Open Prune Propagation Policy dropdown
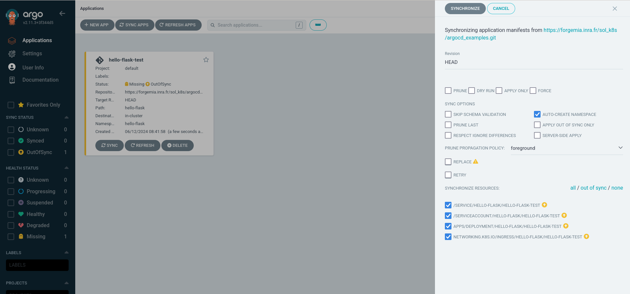The image size is (630, 294). [566, 148]
